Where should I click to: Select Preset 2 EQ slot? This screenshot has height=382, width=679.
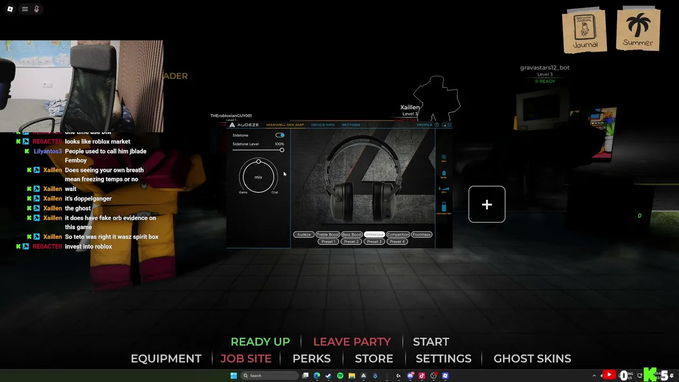[351, 241]
